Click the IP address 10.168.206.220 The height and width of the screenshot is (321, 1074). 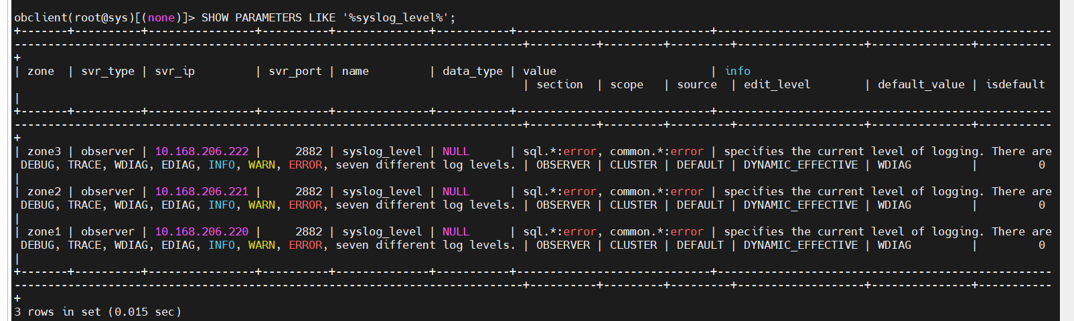[202, 232]
